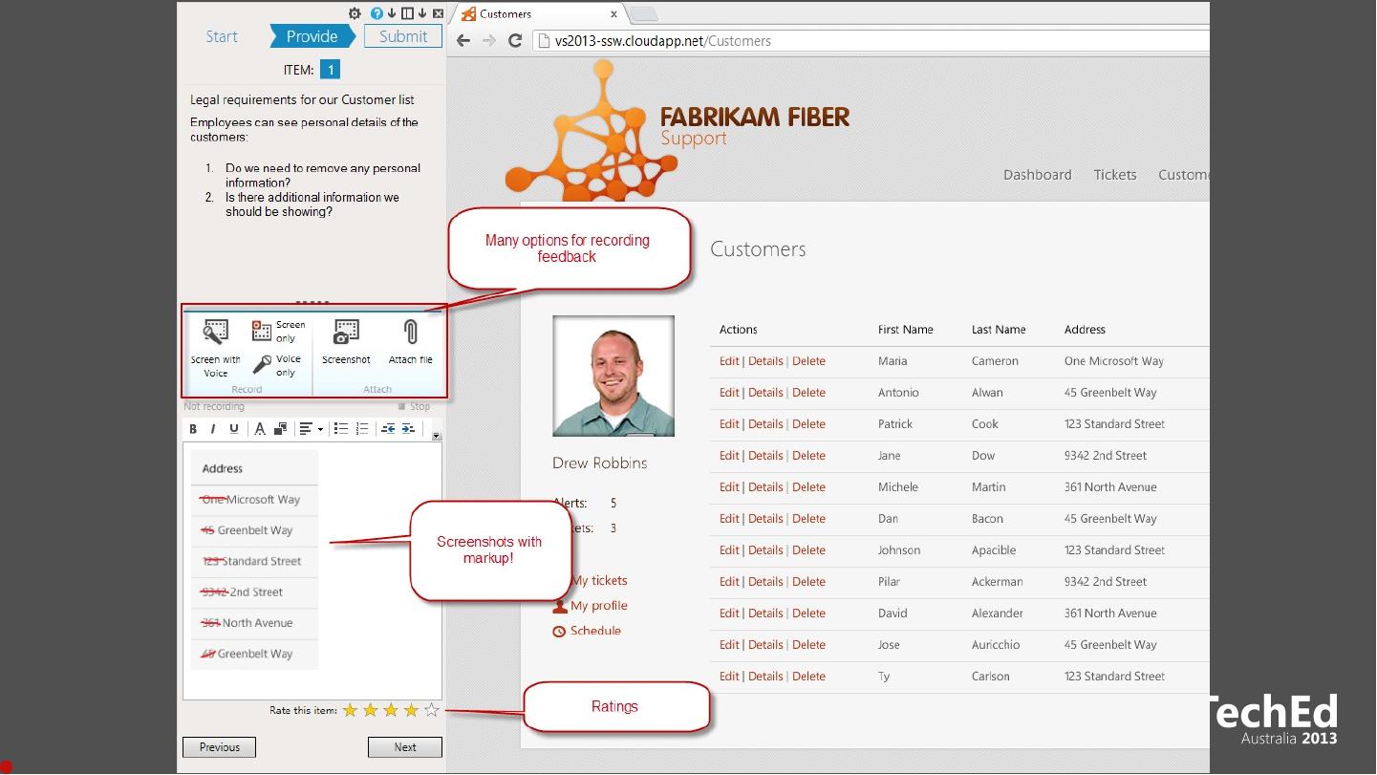This screenshot has width=1377, height=775.
Task: Click inside the feedback comment box
Action: [312, 570]
